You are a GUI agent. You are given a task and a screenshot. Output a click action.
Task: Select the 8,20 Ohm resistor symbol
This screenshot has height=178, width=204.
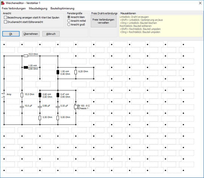[x=76, y=72]
